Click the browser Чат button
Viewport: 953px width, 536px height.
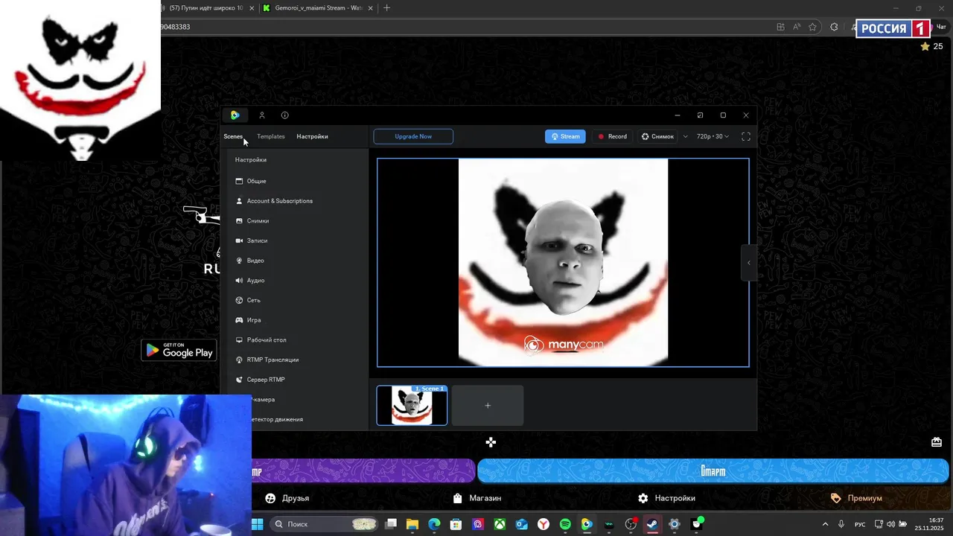(941, 27)
